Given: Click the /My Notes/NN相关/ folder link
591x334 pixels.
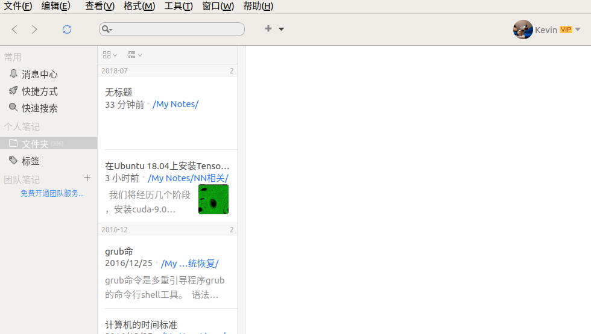Looking at the screenshot, I should 188,178.
